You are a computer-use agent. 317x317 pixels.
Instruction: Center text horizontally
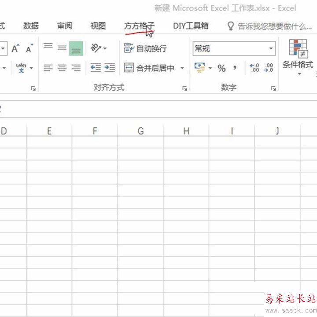point(62,68)
